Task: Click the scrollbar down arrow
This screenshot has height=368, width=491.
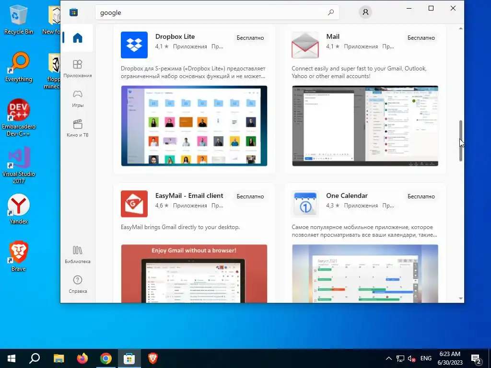Action: click(x=461, y=299)
